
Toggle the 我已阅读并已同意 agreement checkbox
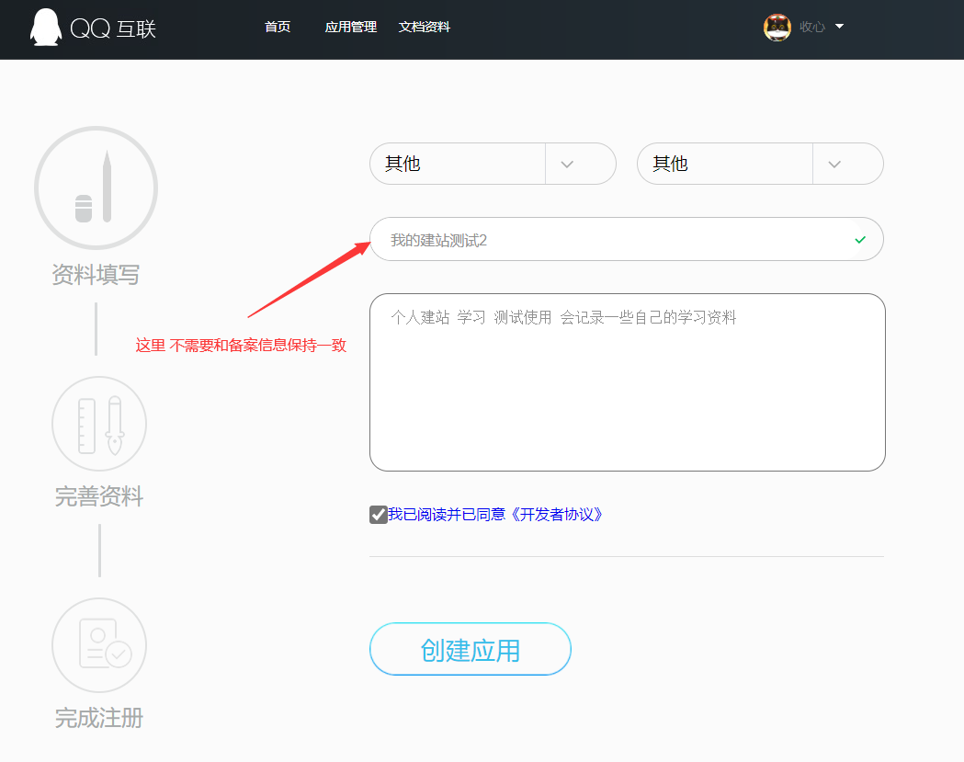(378, 515)
